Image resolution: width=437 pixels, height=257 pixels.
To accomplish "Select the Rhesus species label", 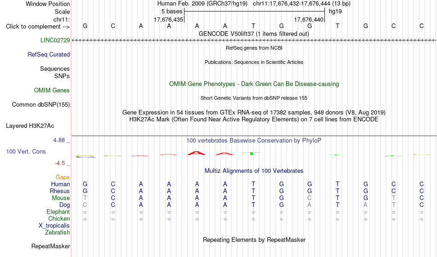I will point(60,191).
